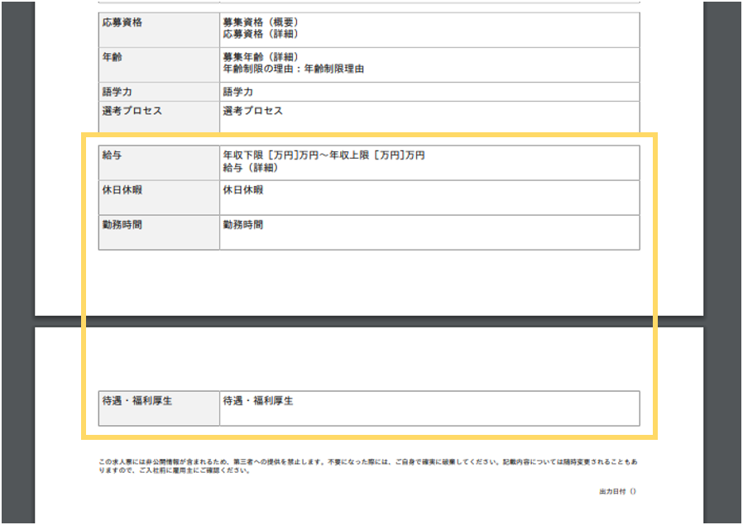Click the shaded 休日休暇 header cell
Image resolution: width=743 pixels, height=525 pixels.
(159, 198)
